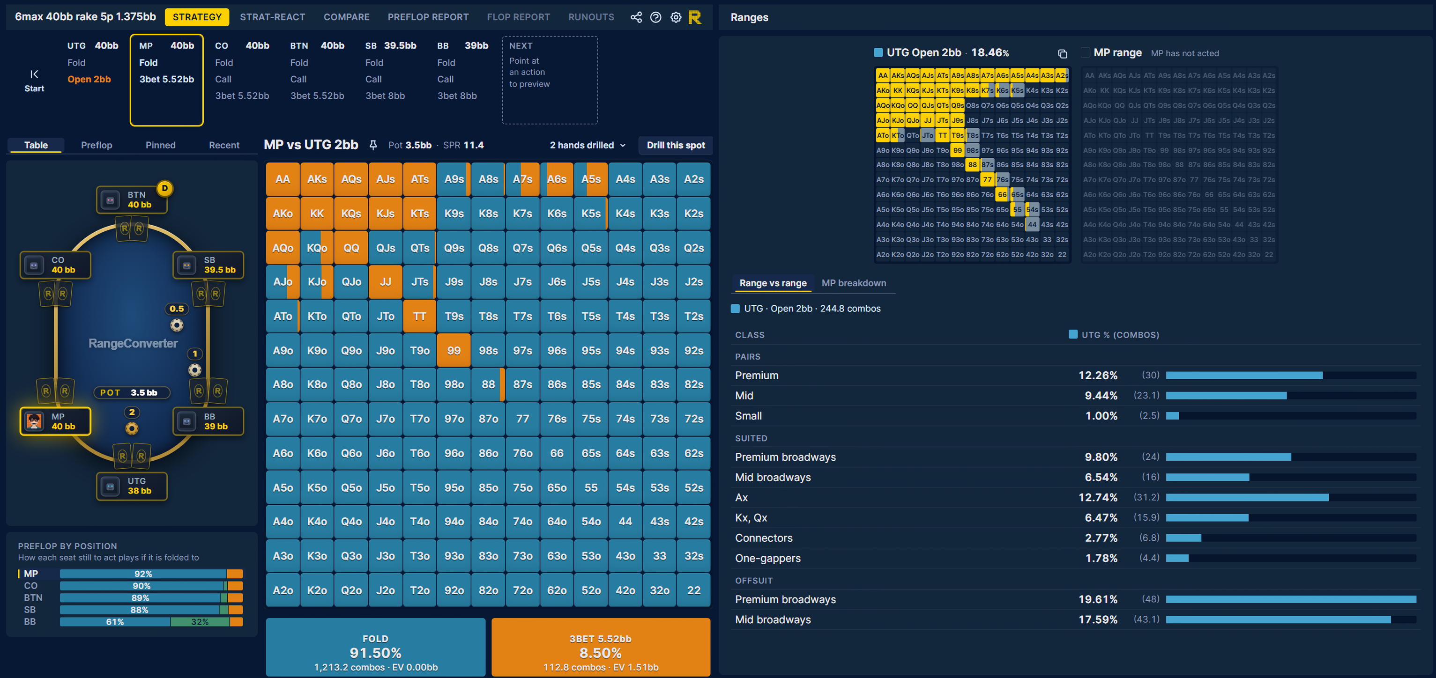Viewport: 1436px width, 678px height.
Task: Click the BB preflop position bar
Action: point(151,622)
